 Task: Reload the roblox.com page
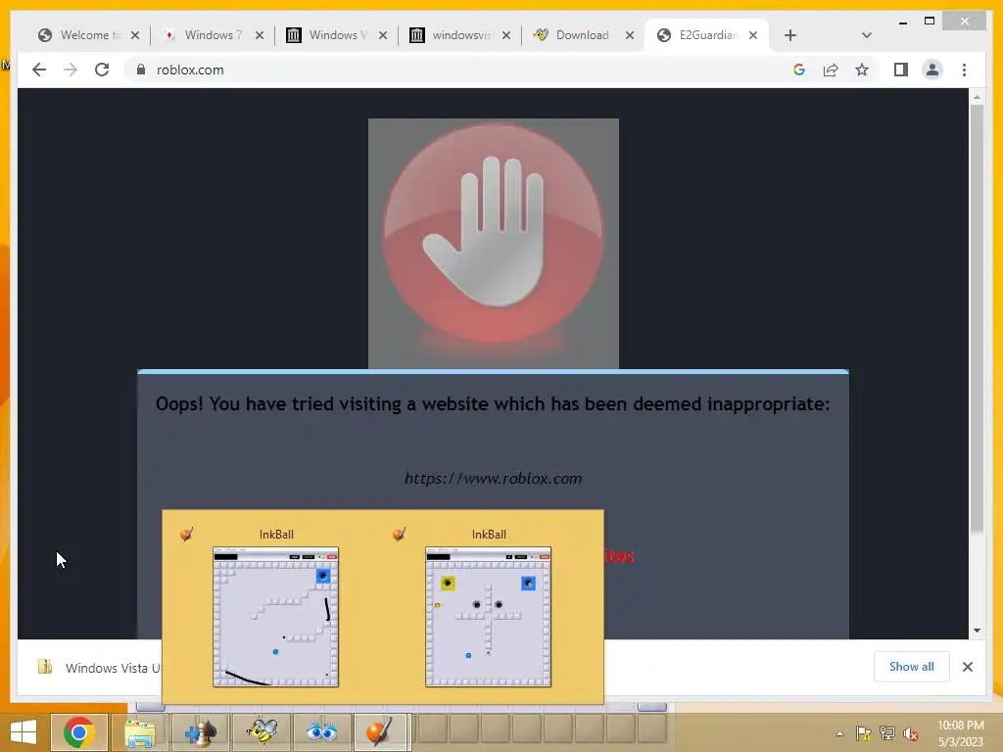pos(102,70)
